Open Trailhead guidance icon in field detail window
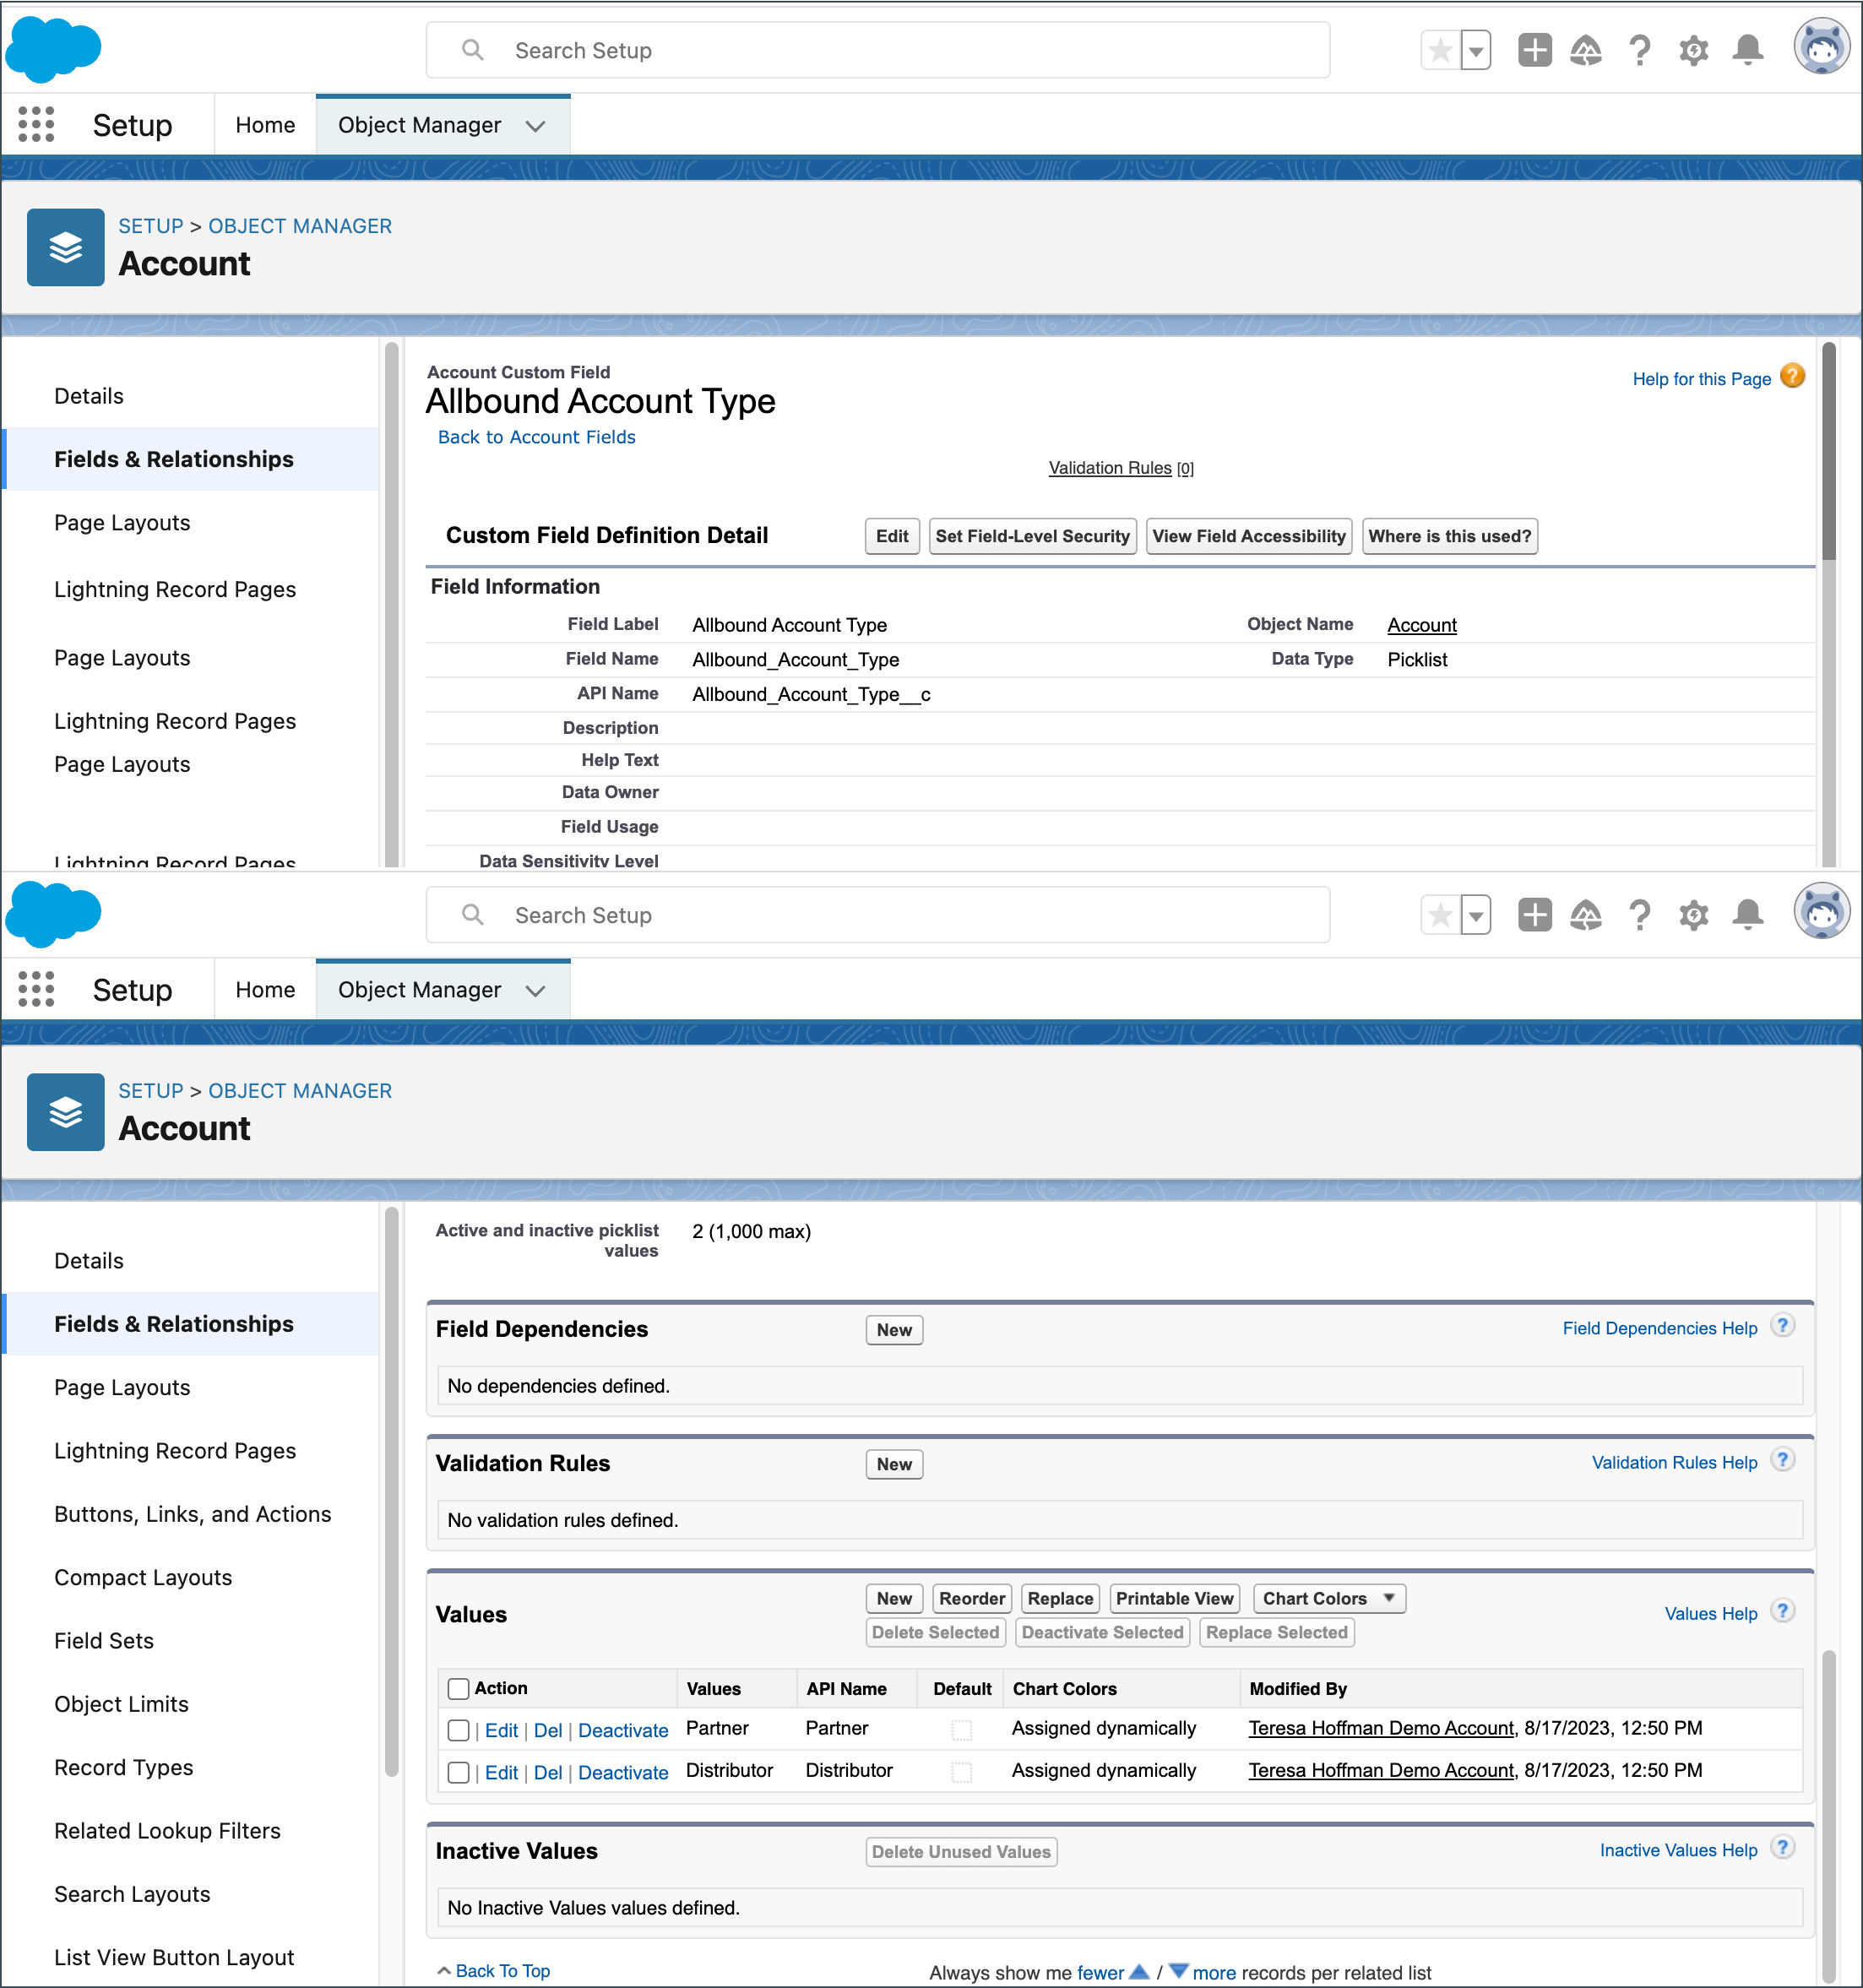This screenshot has width=1863, height=1988. tap(1586, 50)
